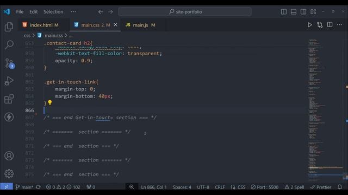The height and width of the screenshot is (195, 348).
Task: Click the misspelled word touct in comment
Action: click(x=103, y=118)
